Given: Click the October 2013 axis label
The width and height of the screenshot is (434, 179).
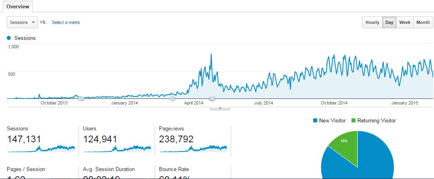Looking at the screenshot, I should coord(54,103).
